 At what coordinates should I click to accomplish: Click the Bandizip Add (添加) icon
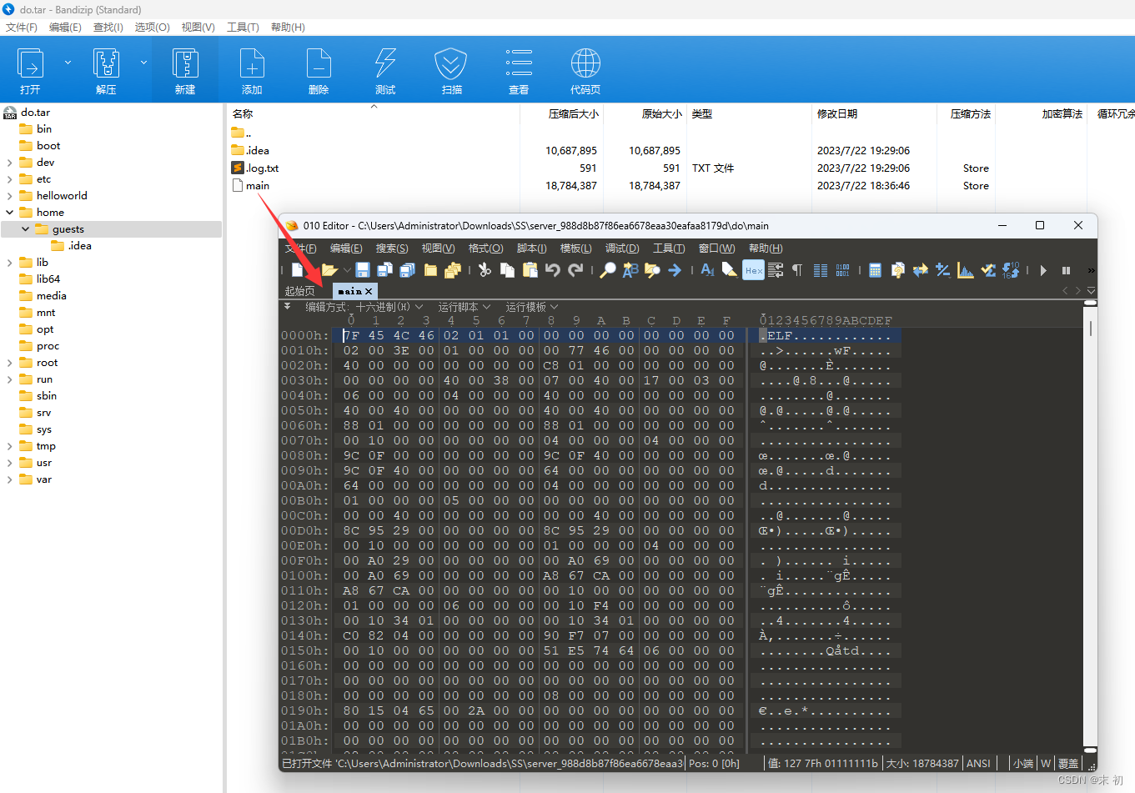pyautogui.click(x=252, y=64)
